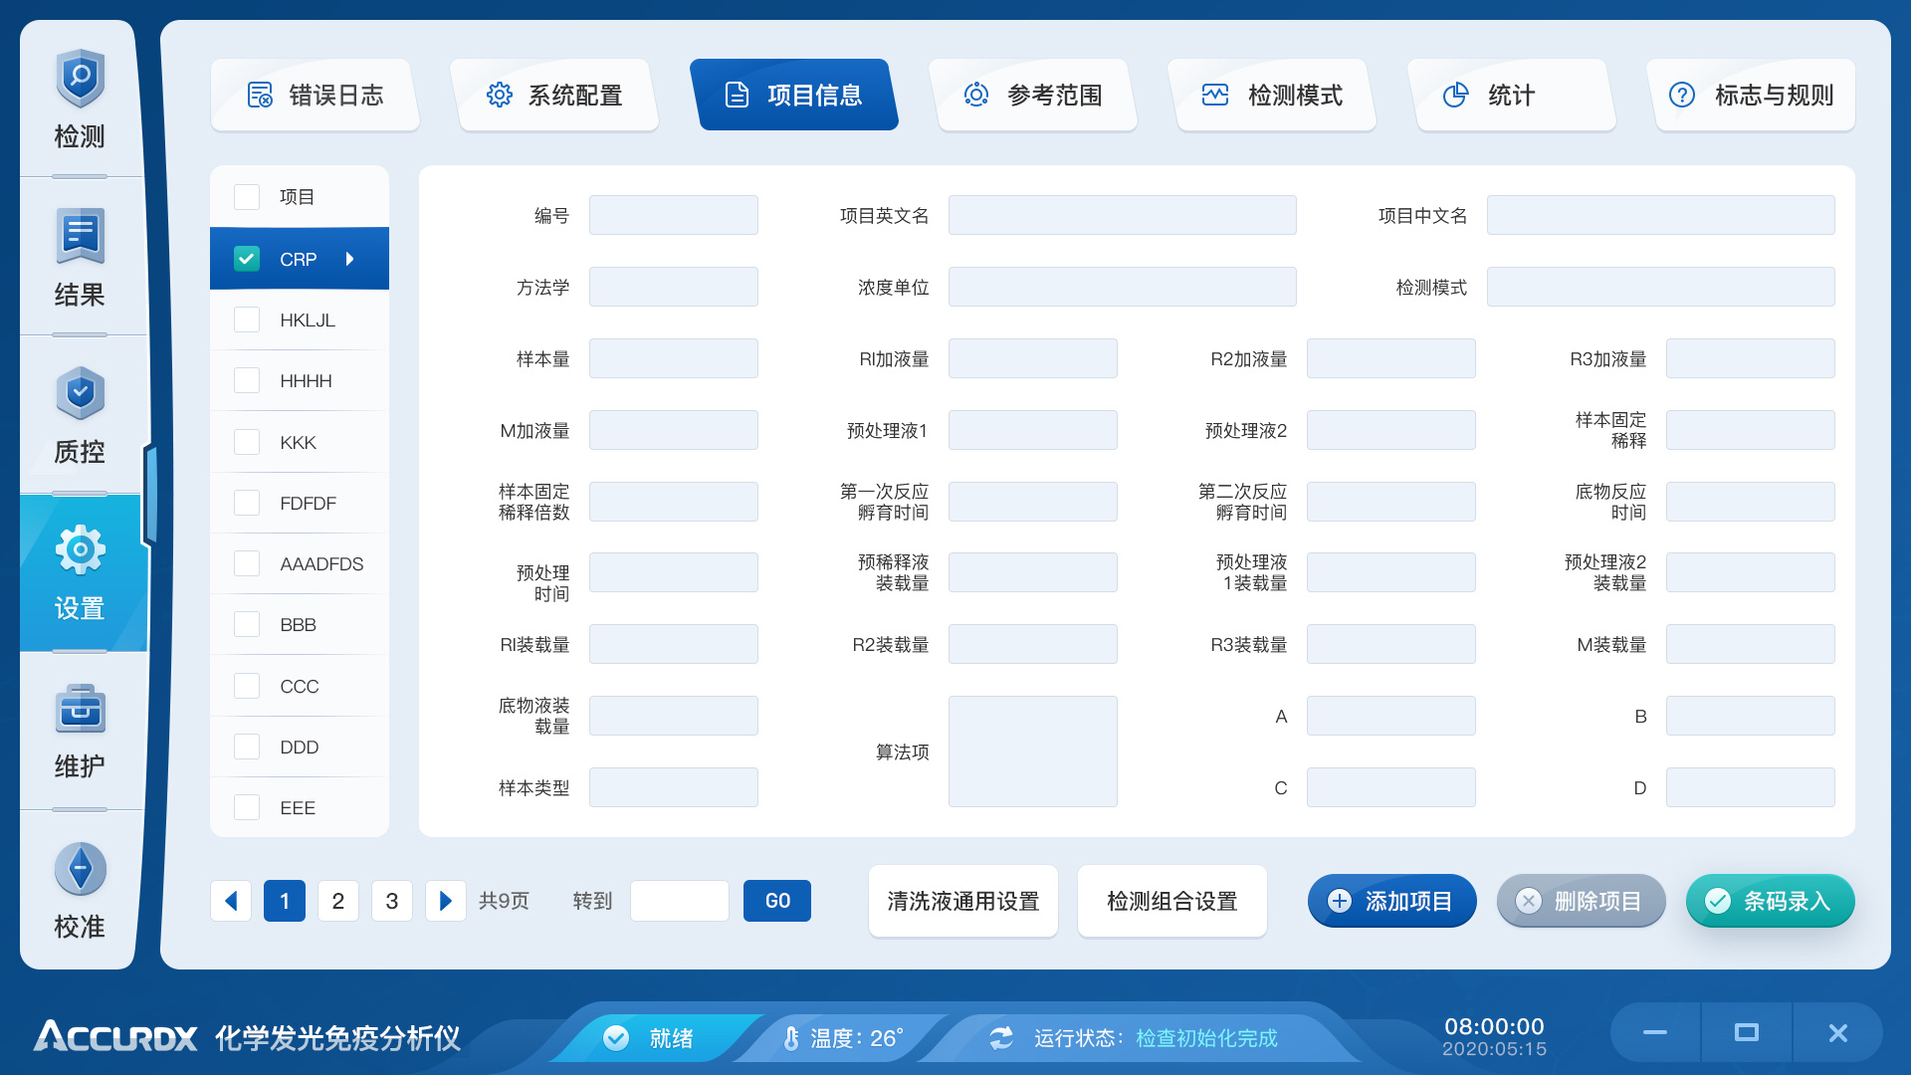Check the HKLJL project checkbox
Screen dimensions: 1911x1075
click(246, 320)
